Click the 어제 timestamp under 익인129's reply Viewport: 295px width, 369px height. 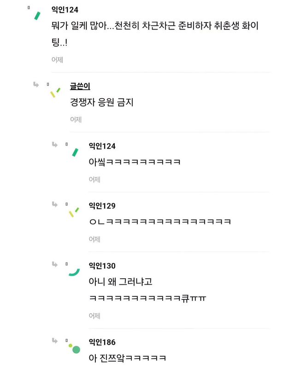94,239
